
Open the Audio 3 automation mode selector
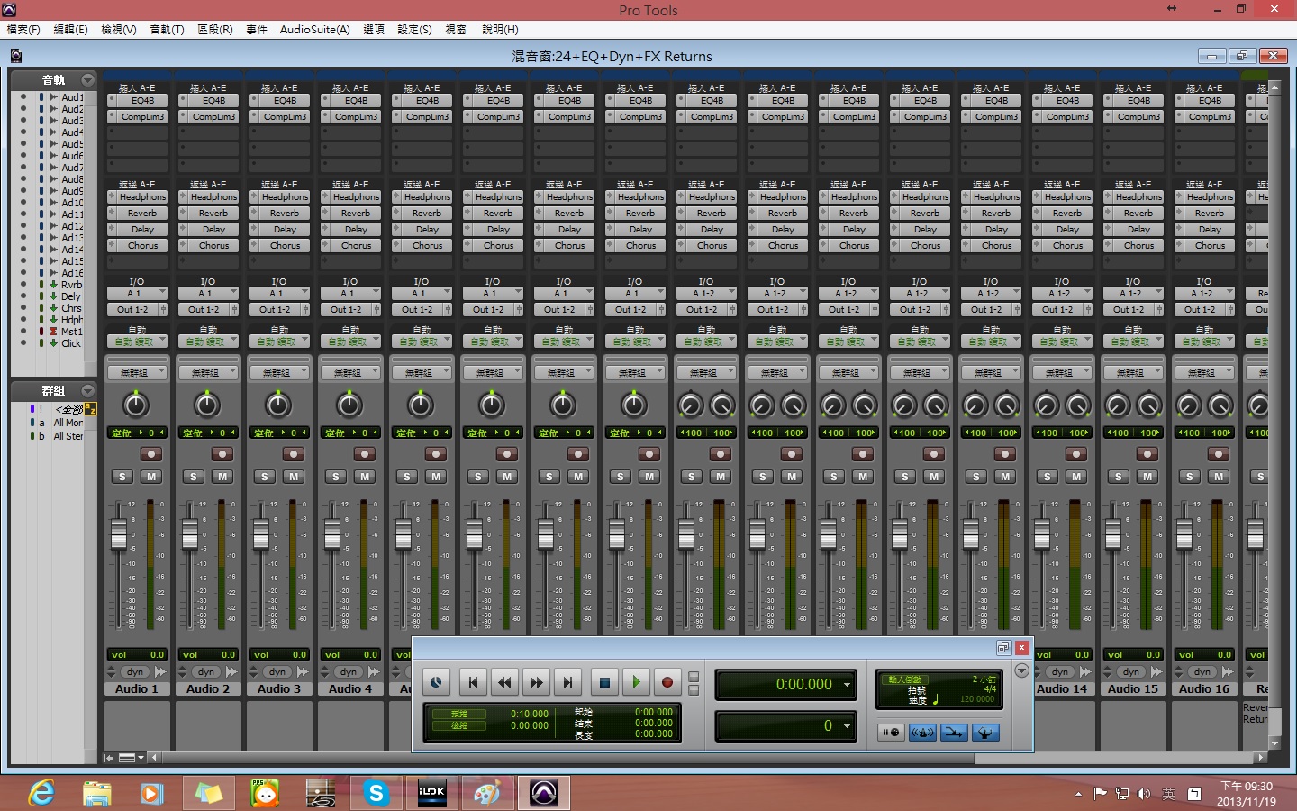279,342
